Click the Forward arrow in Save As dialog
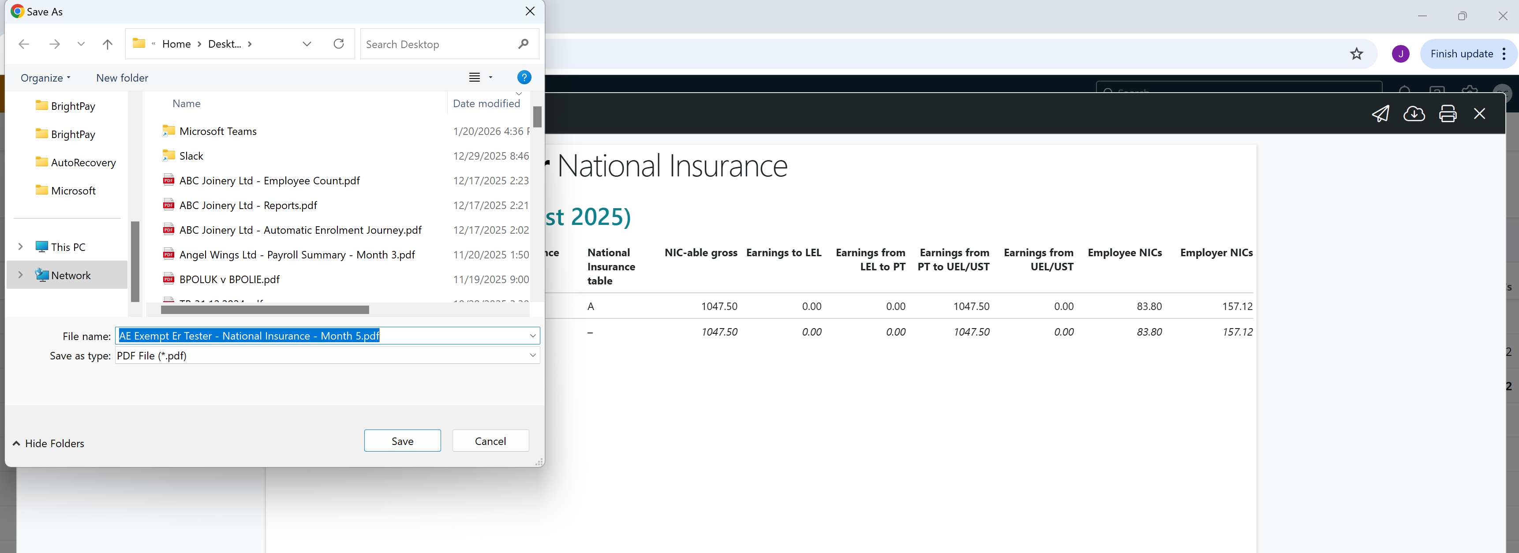This screenshot has height=553, width=1519. [54, 44]
